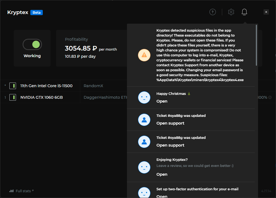Toggle the NVIDIA GTX 1060 6GB device indicator

(13, 97)
